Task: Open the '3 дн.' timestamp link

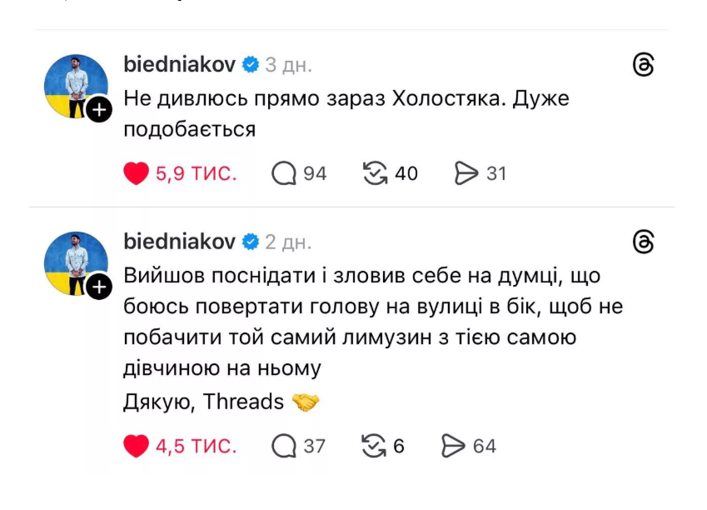Action: click(288, 64)
